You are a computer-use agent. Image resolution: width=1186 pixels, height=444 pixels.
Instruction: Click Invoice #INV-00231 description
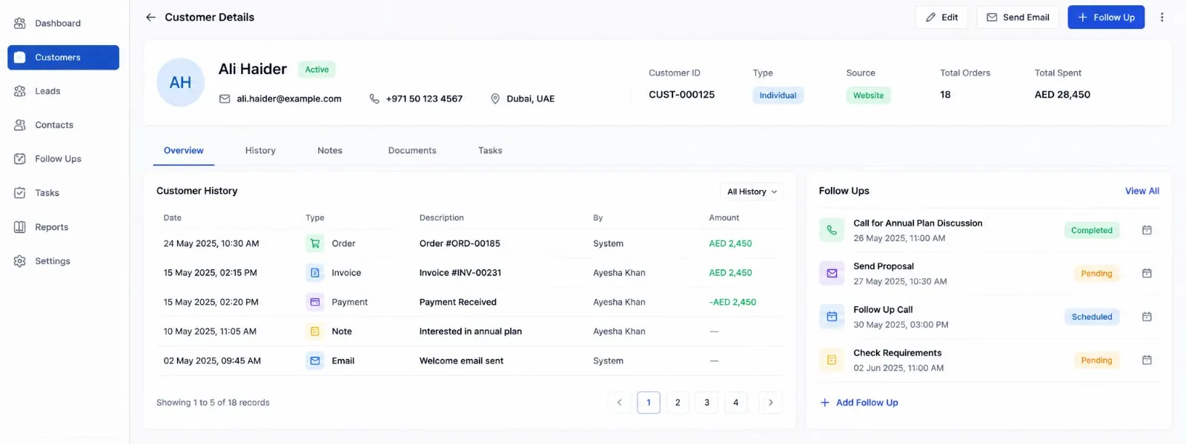click(x=460, y=273)
